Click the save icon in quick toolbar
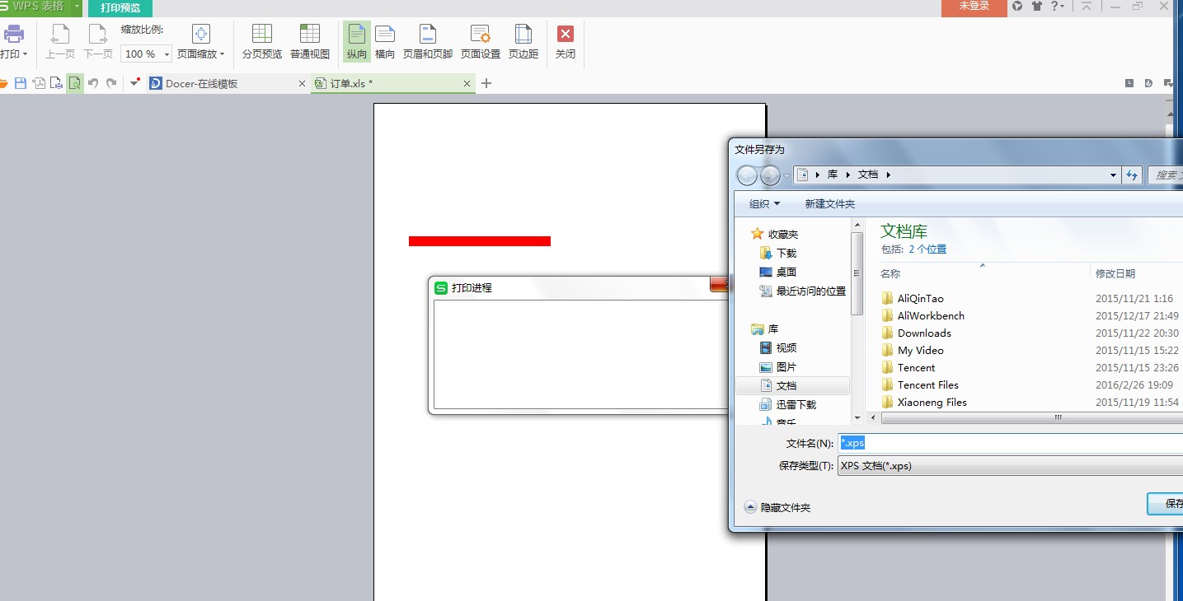The image size is (1183, 601). (x=21, y=83)
